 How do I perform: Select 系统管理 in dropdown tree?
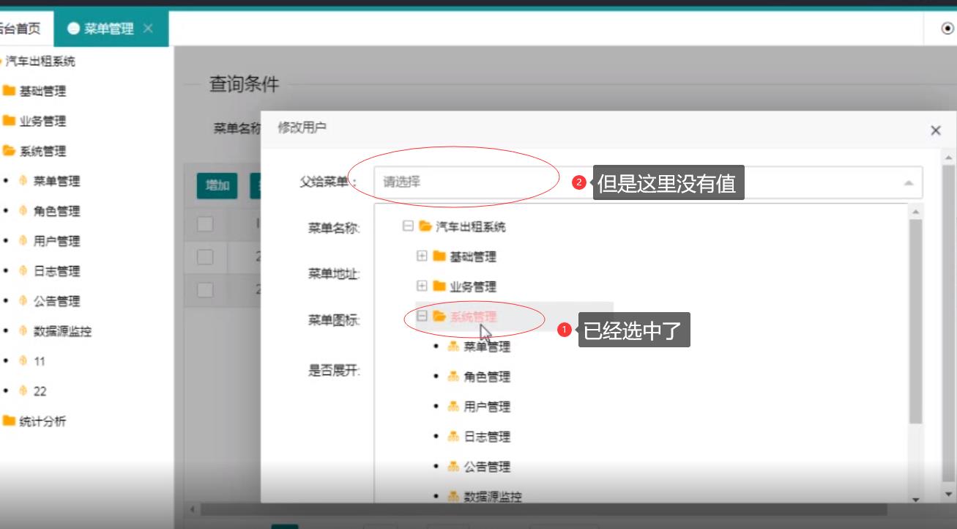click(x=473, y=317)
